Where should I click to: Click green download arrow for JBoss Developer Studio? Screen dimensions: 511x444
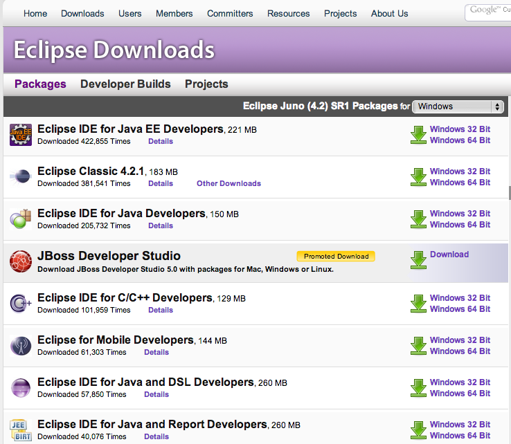(418, 260)
